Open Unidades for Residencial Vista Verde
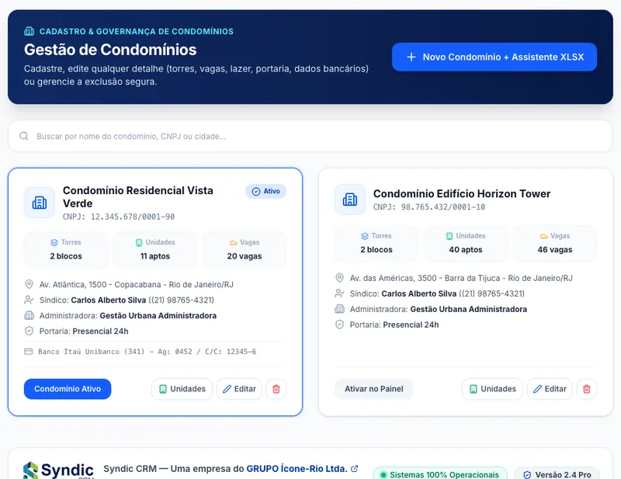 pos(182,389)
